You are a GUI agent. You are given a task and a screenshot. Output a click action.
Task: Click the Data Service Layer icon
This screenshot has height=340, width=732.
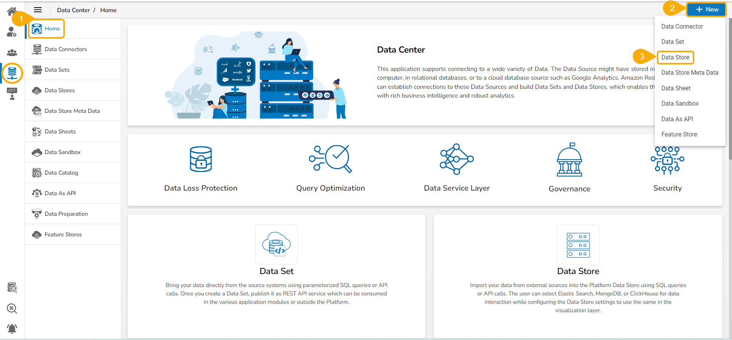pos(457,159)
